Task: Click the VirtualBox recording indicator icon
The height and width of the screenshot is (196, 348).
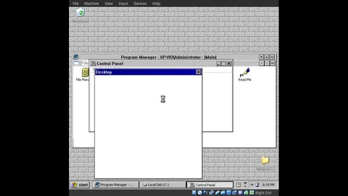Action: click(x=234, y=193)
